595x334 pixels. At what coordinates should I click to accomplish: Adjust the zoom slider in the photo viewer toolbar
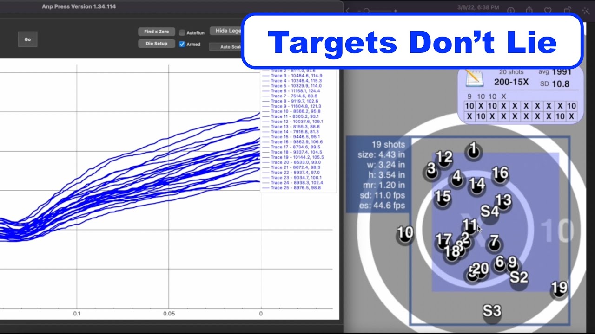(x=377, y=10)
